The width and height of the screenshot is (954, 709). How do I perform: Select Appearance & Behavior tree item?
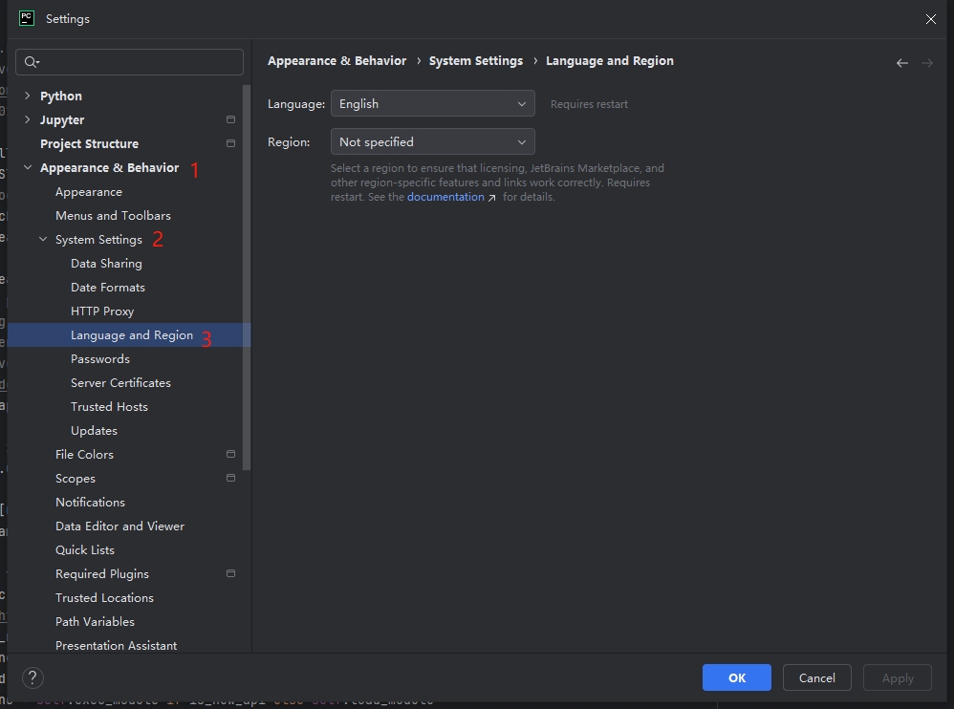(110, 168)
